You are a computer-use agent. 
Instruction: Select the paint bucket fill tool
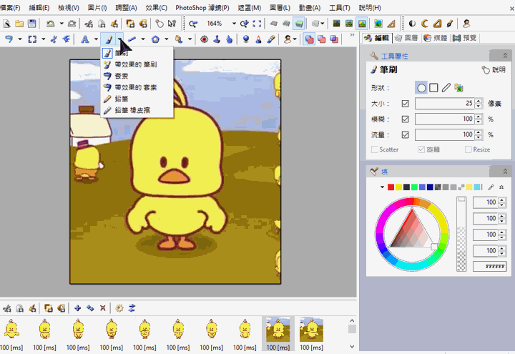(x=179, y=39)
